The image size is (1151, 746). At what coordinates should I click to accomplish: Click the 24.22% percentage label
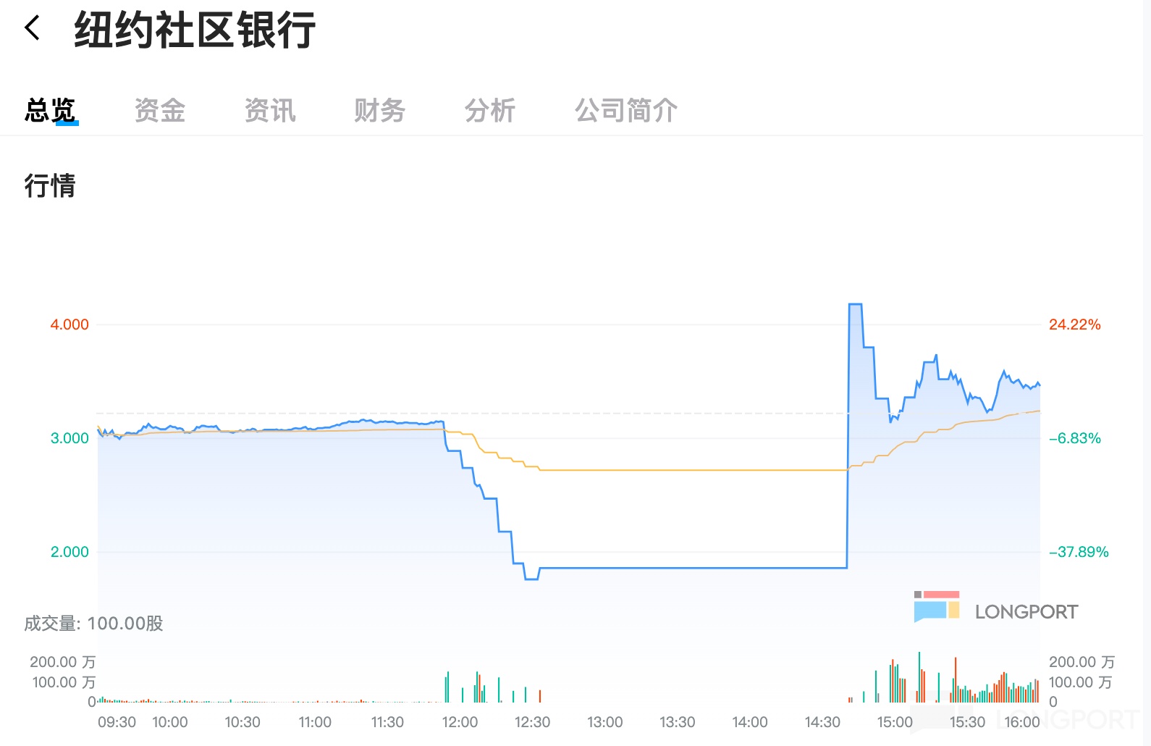pyautogui.click(x=1074, y=324)
